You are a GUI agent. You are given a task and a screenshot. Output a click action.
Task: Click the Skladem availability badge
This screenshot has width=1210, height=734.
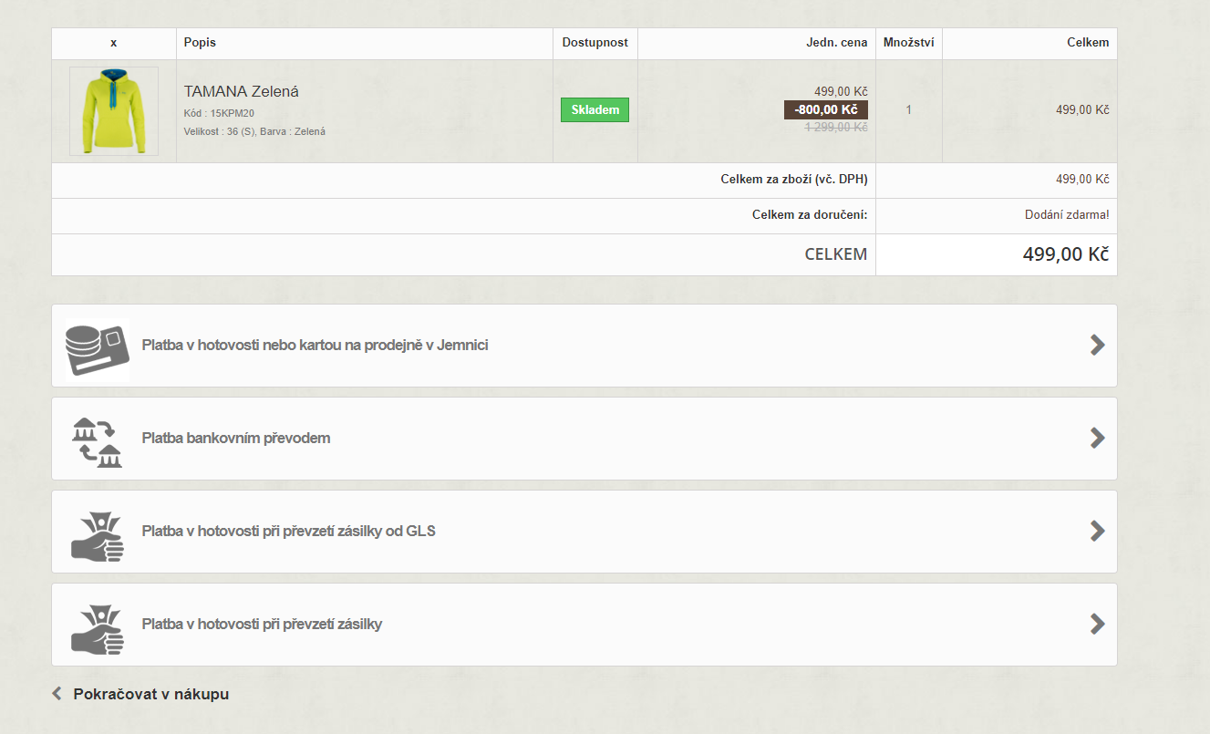pos(595,109)
